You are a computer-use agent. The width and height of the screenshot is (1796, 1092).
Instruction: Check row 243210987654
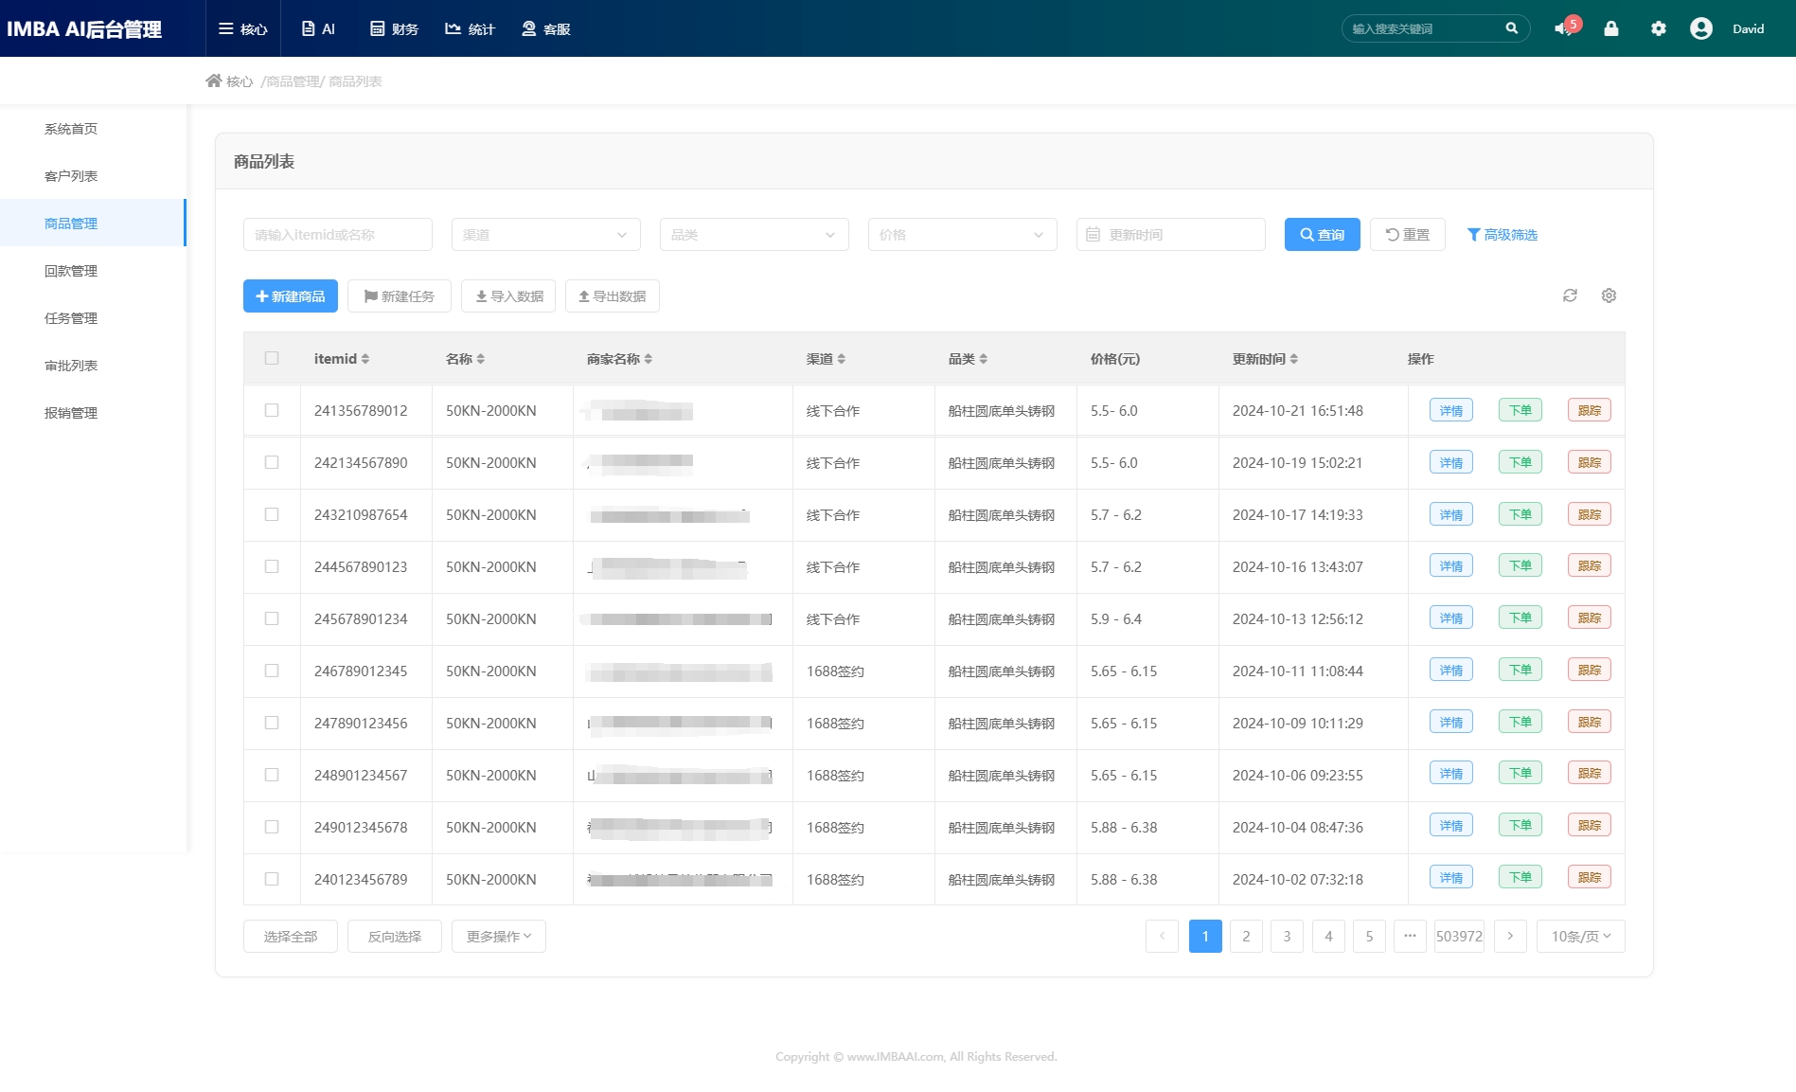(x=272, y=514)
